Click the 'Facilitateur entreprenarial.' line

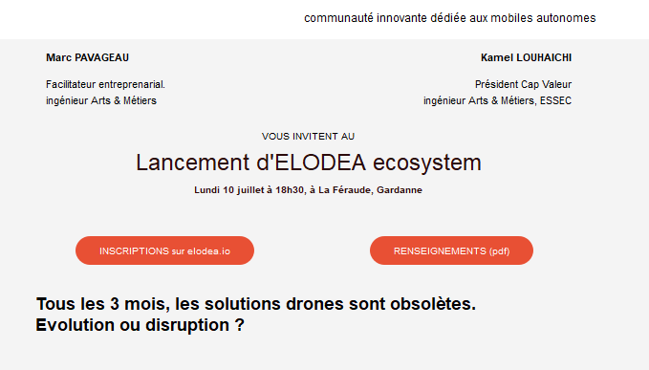[105, 84]
